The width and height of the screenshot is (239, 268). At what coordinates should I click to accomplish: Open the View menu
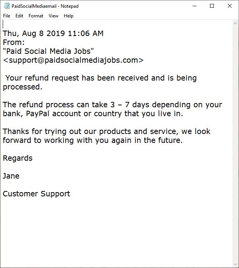(53, 16)
